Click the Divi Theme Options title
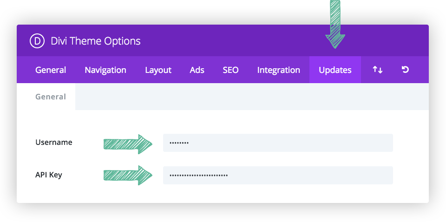The image size is (446, 222). pyautogui.click(x=96, y=41)
